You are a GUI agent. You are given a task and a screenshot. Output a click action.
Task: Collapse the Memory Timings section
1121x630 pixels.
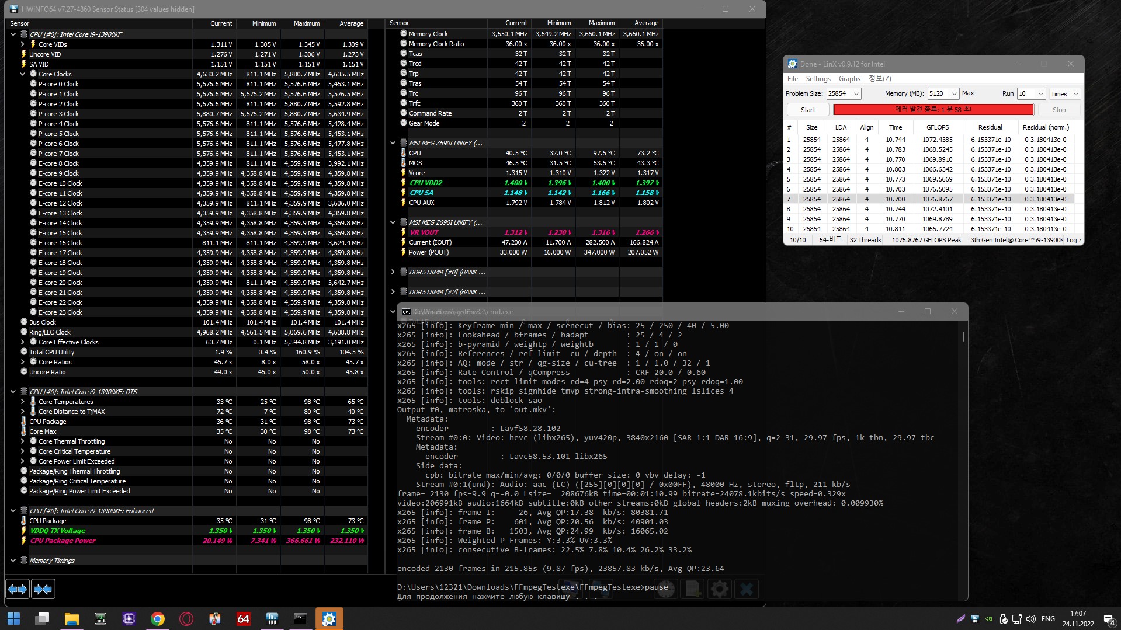point(13,561)
